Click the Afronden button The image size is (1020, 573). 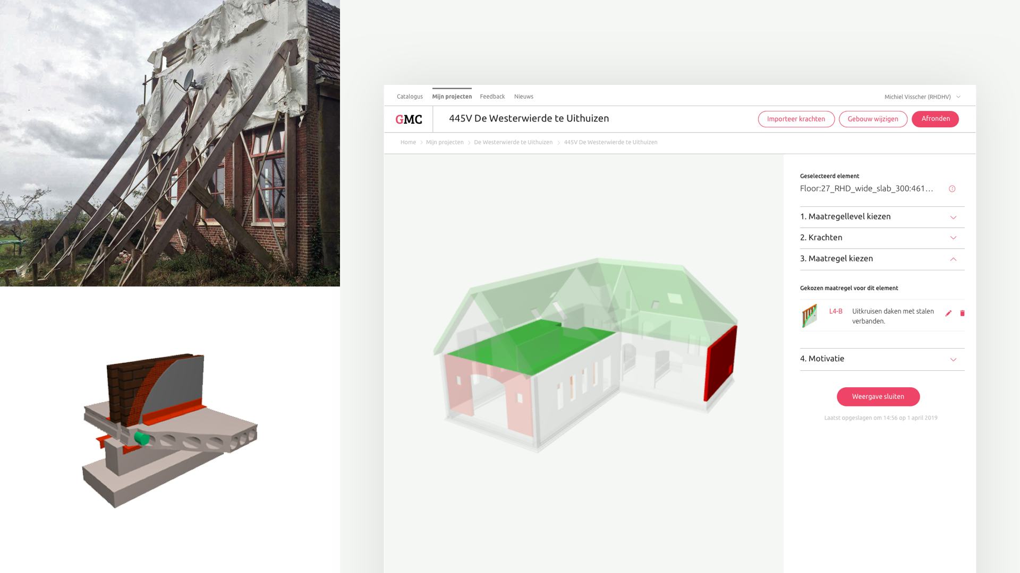935,119
